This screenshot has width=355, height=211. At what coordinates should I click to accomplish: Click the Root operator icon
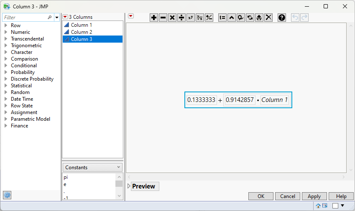[200, 18]
